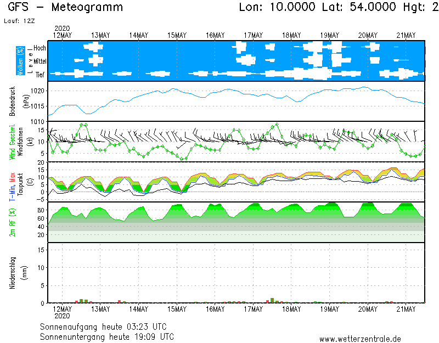This screenshot has width=439, height=343.
Task: Click the Mittel cloud level label
Action: [x=39, y=61]
